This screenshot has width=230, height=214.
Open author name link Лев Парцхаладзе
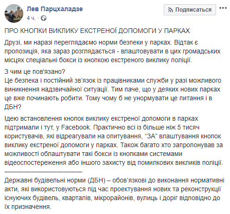click(55, 9)
